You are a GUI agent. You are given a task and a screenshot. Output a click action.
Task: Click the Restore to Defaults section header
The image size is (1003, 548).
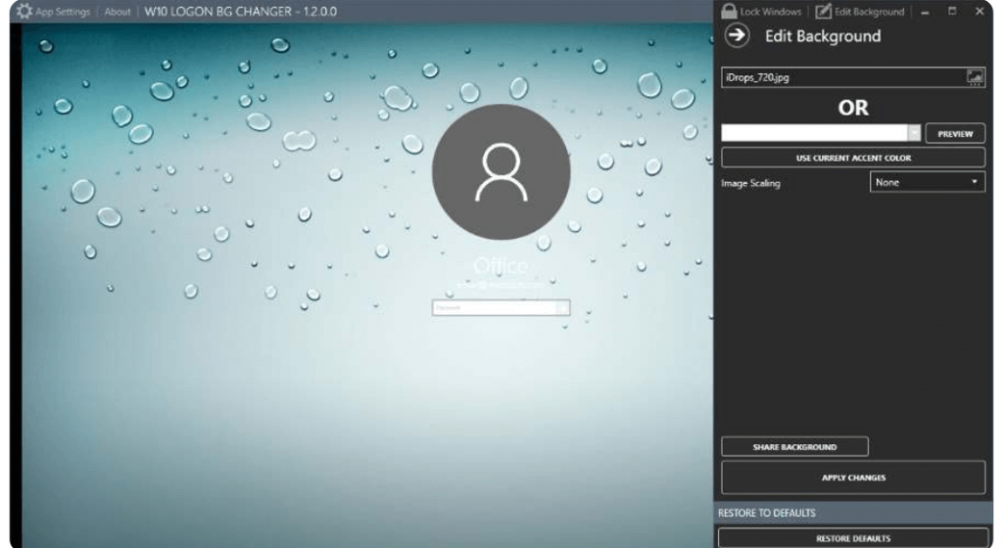[x=852, y=513]
